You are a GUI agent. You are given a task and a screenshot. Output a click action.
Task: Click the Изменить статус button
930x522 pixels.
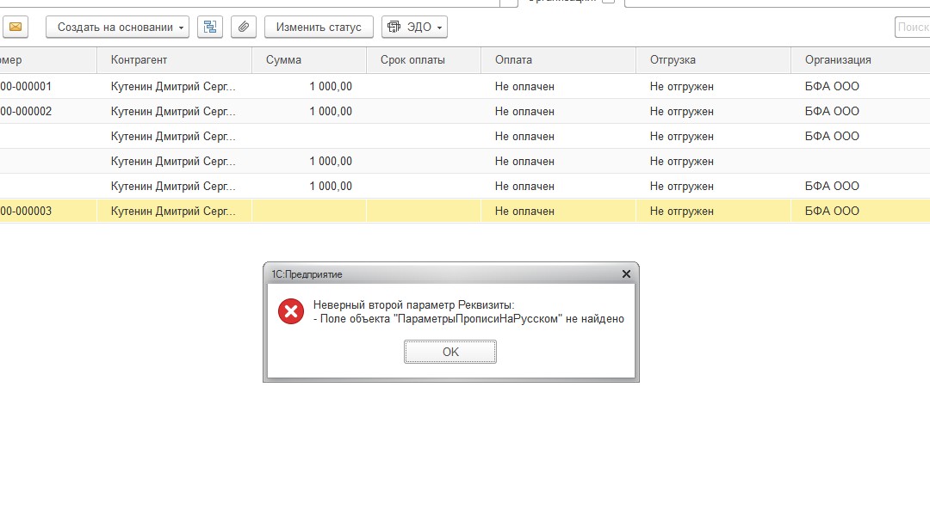(x=319, y=28)
